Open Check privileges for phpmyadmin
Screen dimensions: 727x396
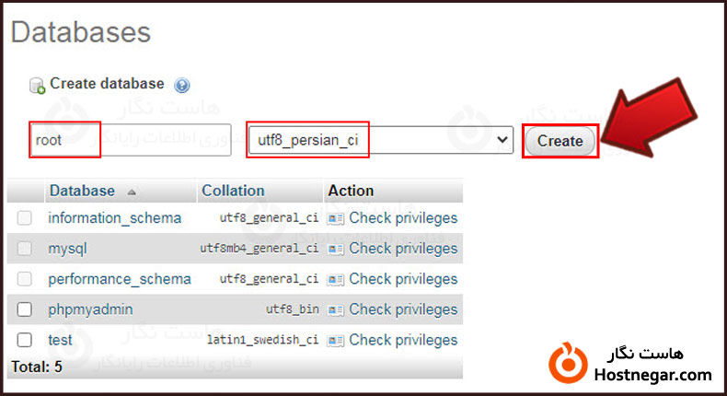(x=403, y=309)
